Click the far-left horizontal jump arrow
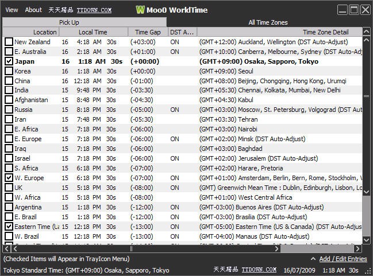Image resolution: width=373 pixels, height=276 pixels. pos(7,248)
